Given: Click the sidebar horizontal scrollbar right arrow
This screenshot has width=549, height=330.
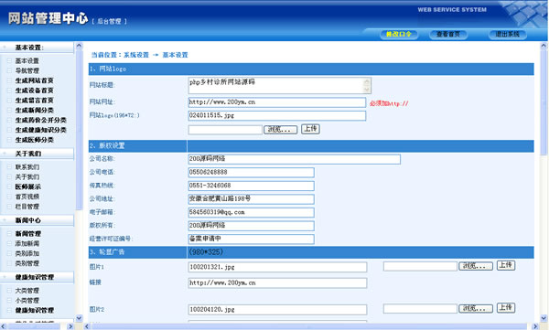Looking at the screenshot, I should pos(70,326).
